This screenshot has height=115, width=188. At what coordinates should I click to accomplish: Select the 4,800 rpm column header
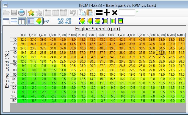point(131,35)
